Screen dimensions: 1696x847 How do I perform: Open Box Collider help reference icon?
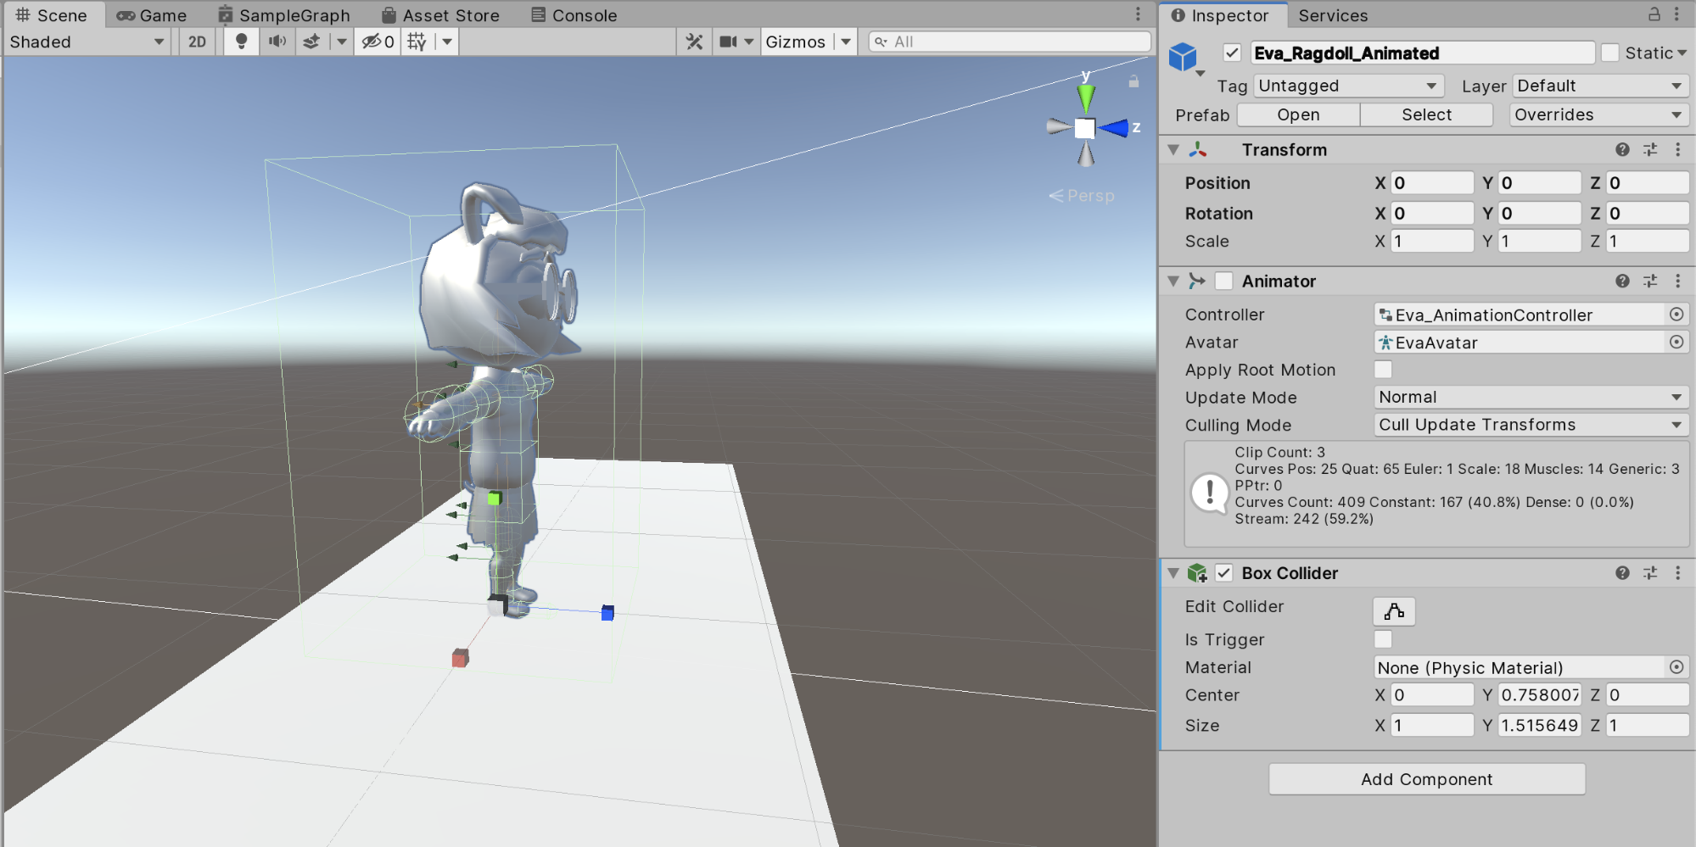[x=1622, y=573]
